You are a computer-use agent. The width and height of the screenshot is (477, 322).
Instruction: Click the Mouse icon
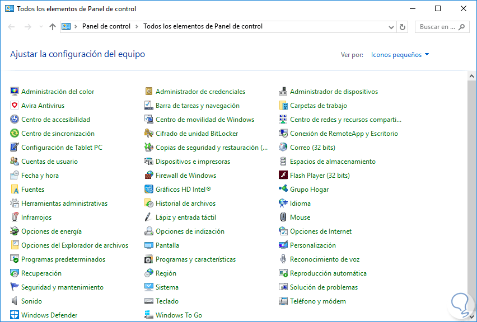283,217
